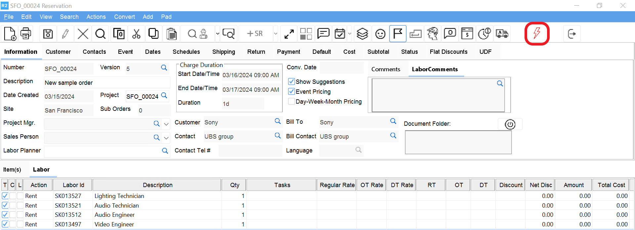Click the flag icon in toolbar
The image size is (635, 230).
coord(398,34)
